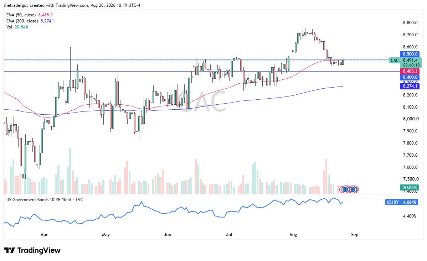Click the Aug label on the time axis
Viewport: 427px width, 261px height.
(x=293, y=234)
